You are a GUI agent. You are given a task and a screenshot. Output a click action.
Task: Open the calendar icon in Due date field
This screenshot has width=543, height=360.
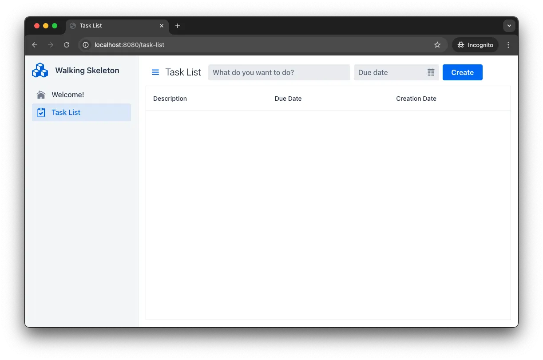click(x=430, y=72)
